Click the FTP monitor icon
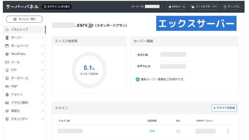The width and height of the screenshot is (249, 140). 7,70
